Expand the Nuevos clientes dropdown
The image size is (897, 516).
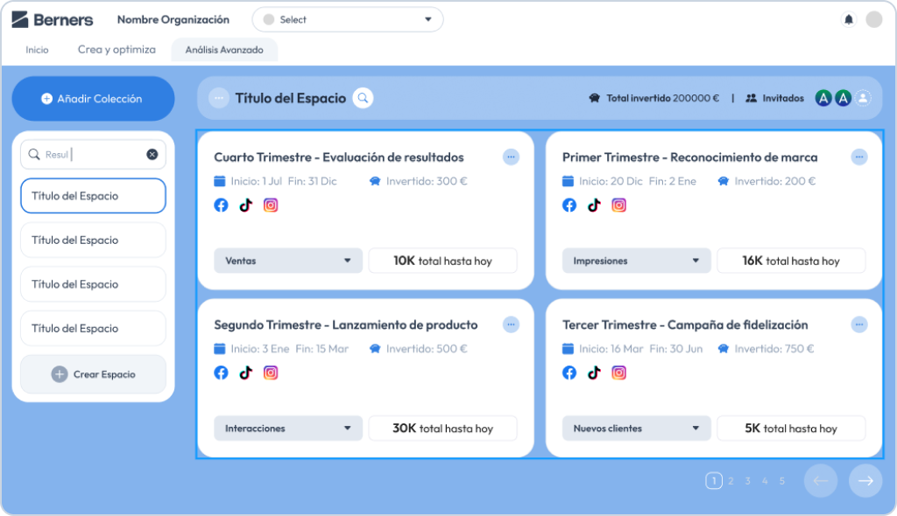[636, 429]
